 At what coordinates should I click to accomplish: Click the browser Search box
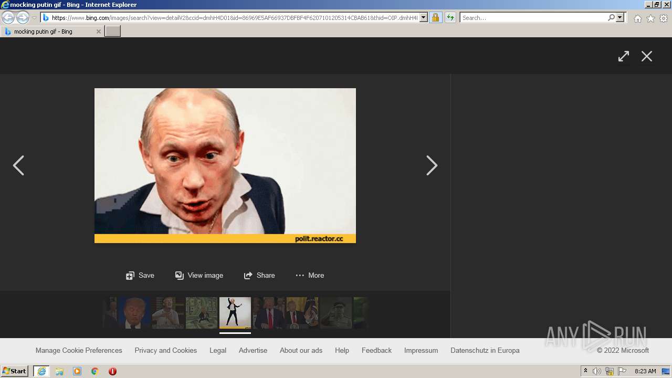coord(533,18)
